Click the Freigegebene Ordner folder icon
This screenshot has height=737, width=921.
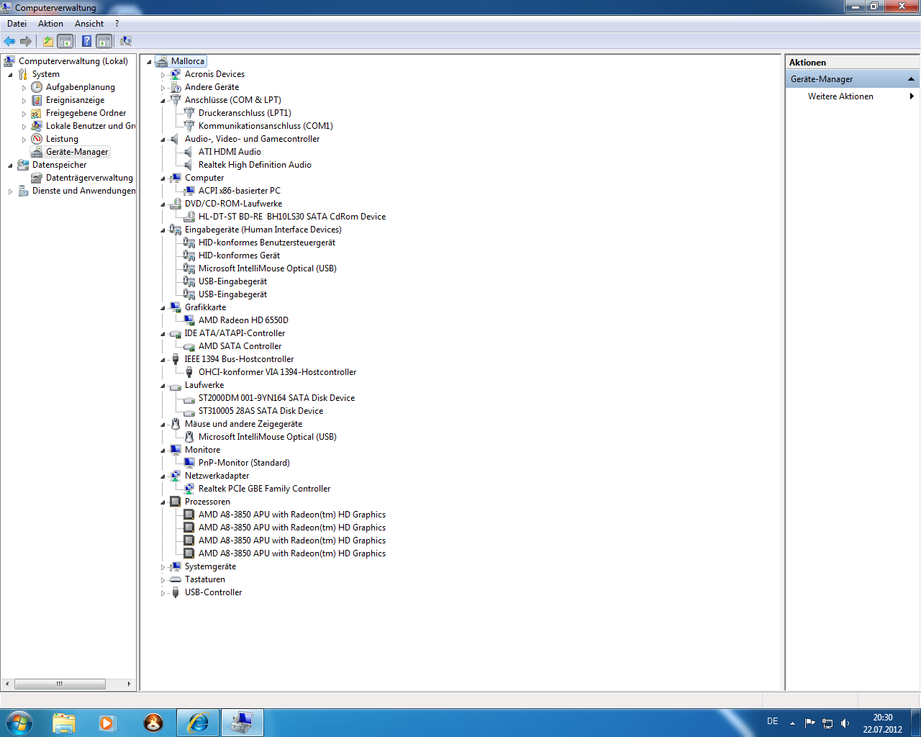pyautogui.click(x=37, y=113)
